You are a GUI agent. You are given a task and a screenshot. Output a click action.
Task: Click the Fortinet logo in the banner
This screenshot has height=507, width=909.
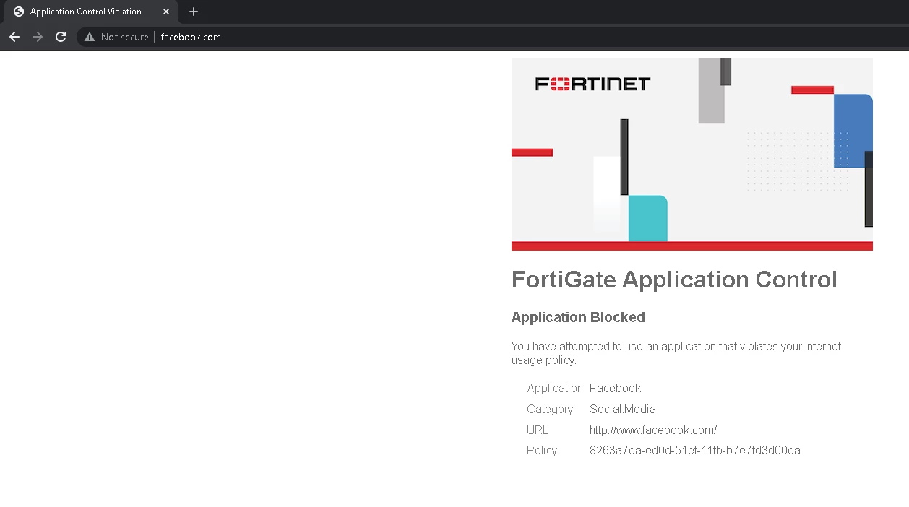(593, 84)
